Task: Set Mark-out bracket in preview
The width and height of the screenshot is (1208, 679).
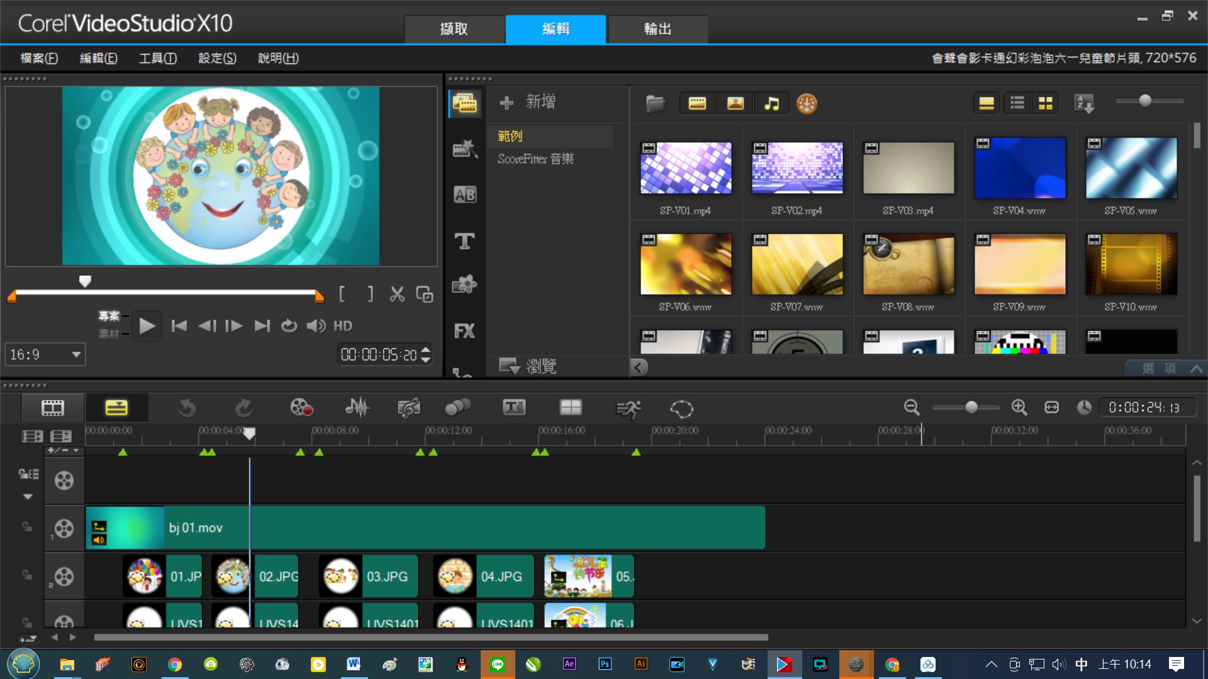Action: tap(370, 294)
